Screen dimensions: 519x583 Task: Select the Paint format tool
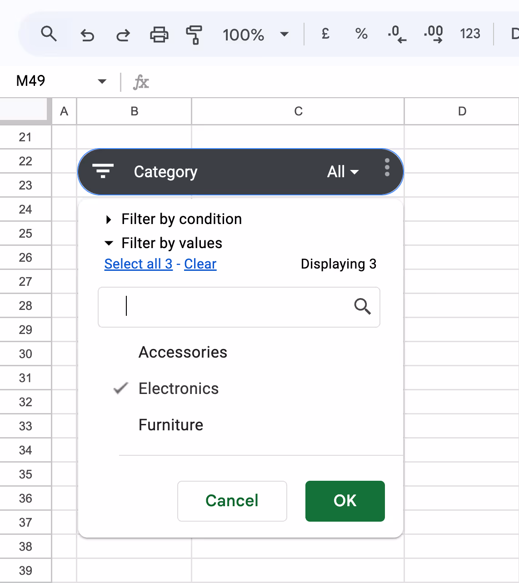click(195, 34)
